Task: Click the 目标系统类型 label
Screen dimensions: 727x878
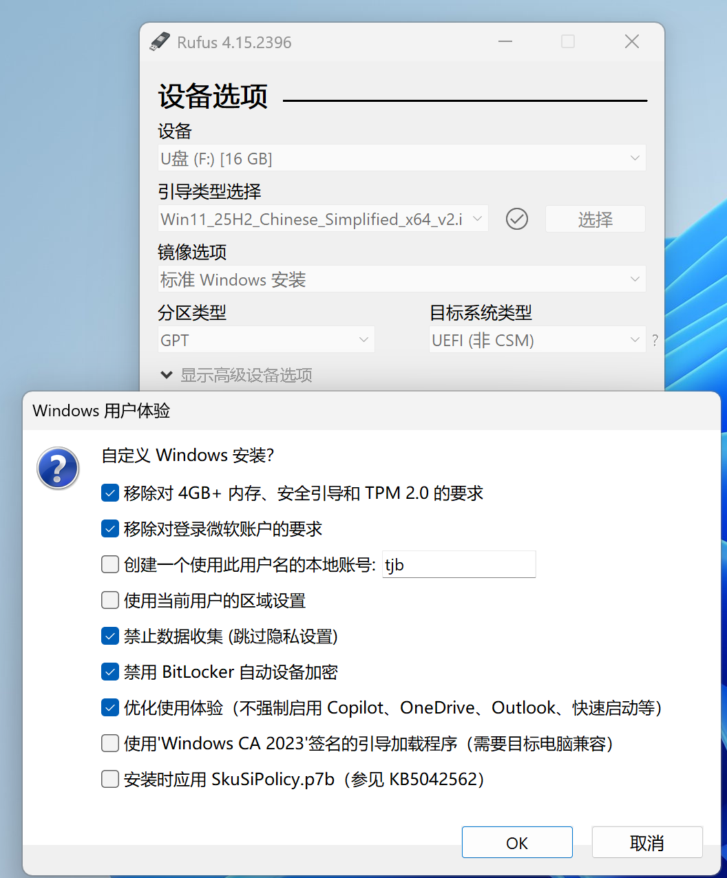Action: (x=481, y=312)
